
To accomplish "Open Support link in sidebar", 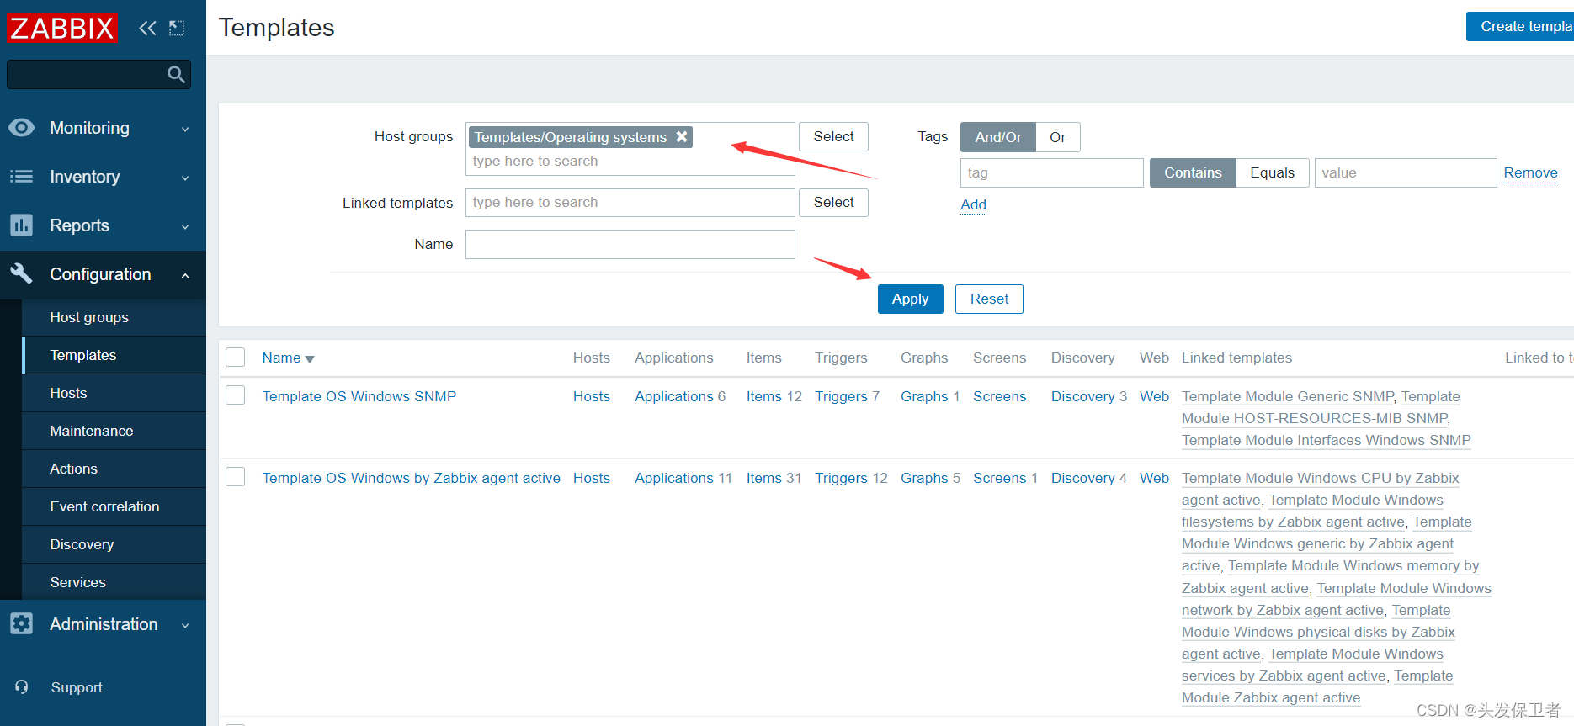I will (x=77, y=687).
